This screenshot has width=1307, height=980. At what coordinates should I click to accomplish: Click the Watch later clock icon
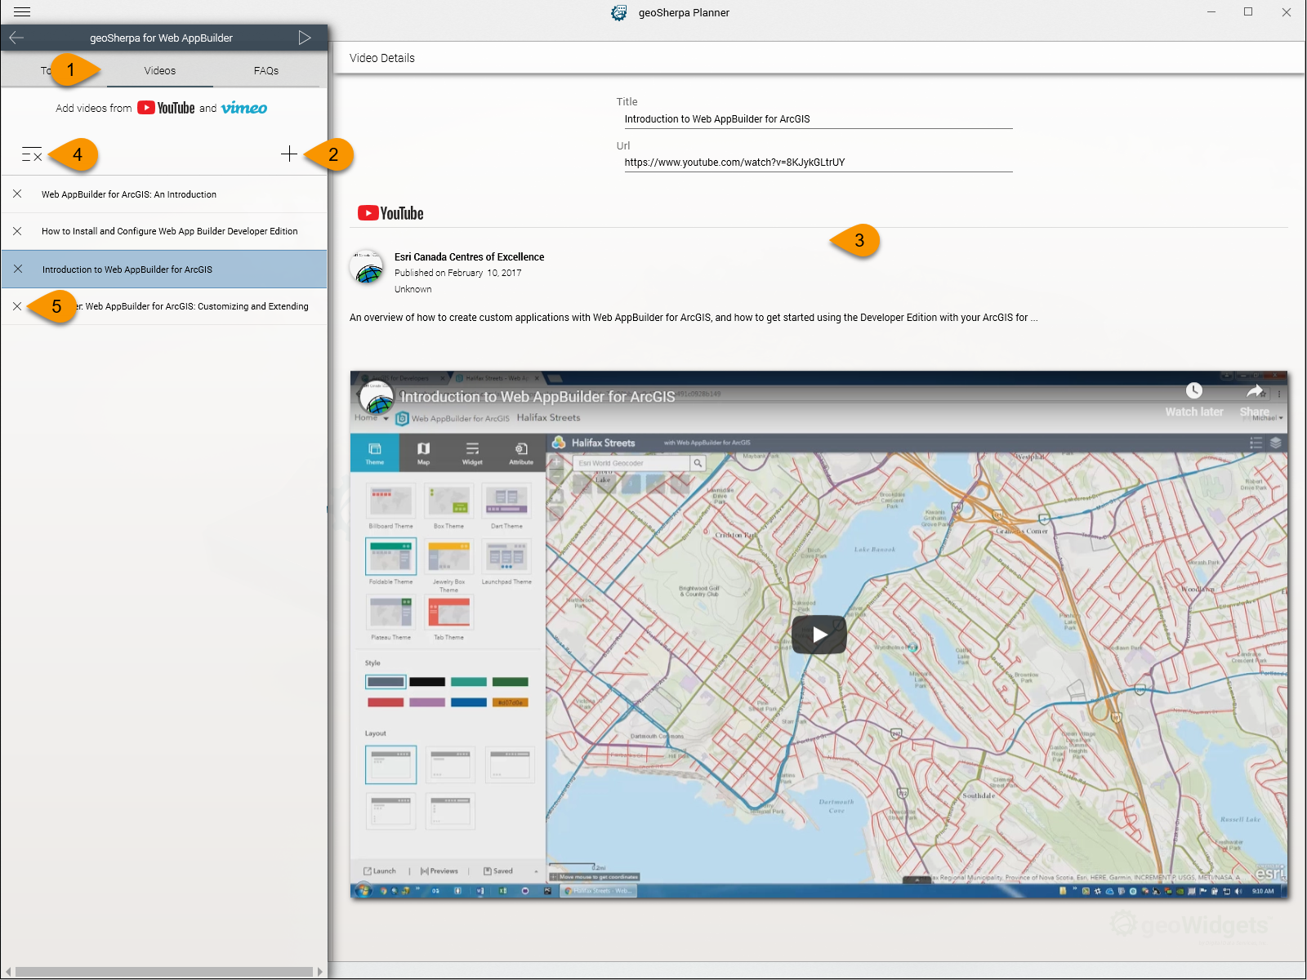1194,390
